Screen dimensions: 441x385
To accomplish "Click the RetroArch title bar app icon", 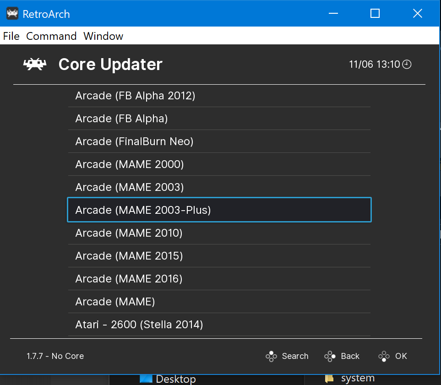I will (x=12, y=13).
